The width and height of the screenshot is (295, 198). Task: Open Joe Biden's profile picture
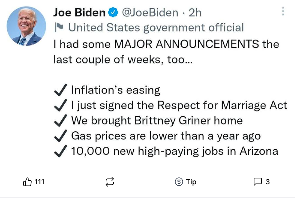click(26, 26)
